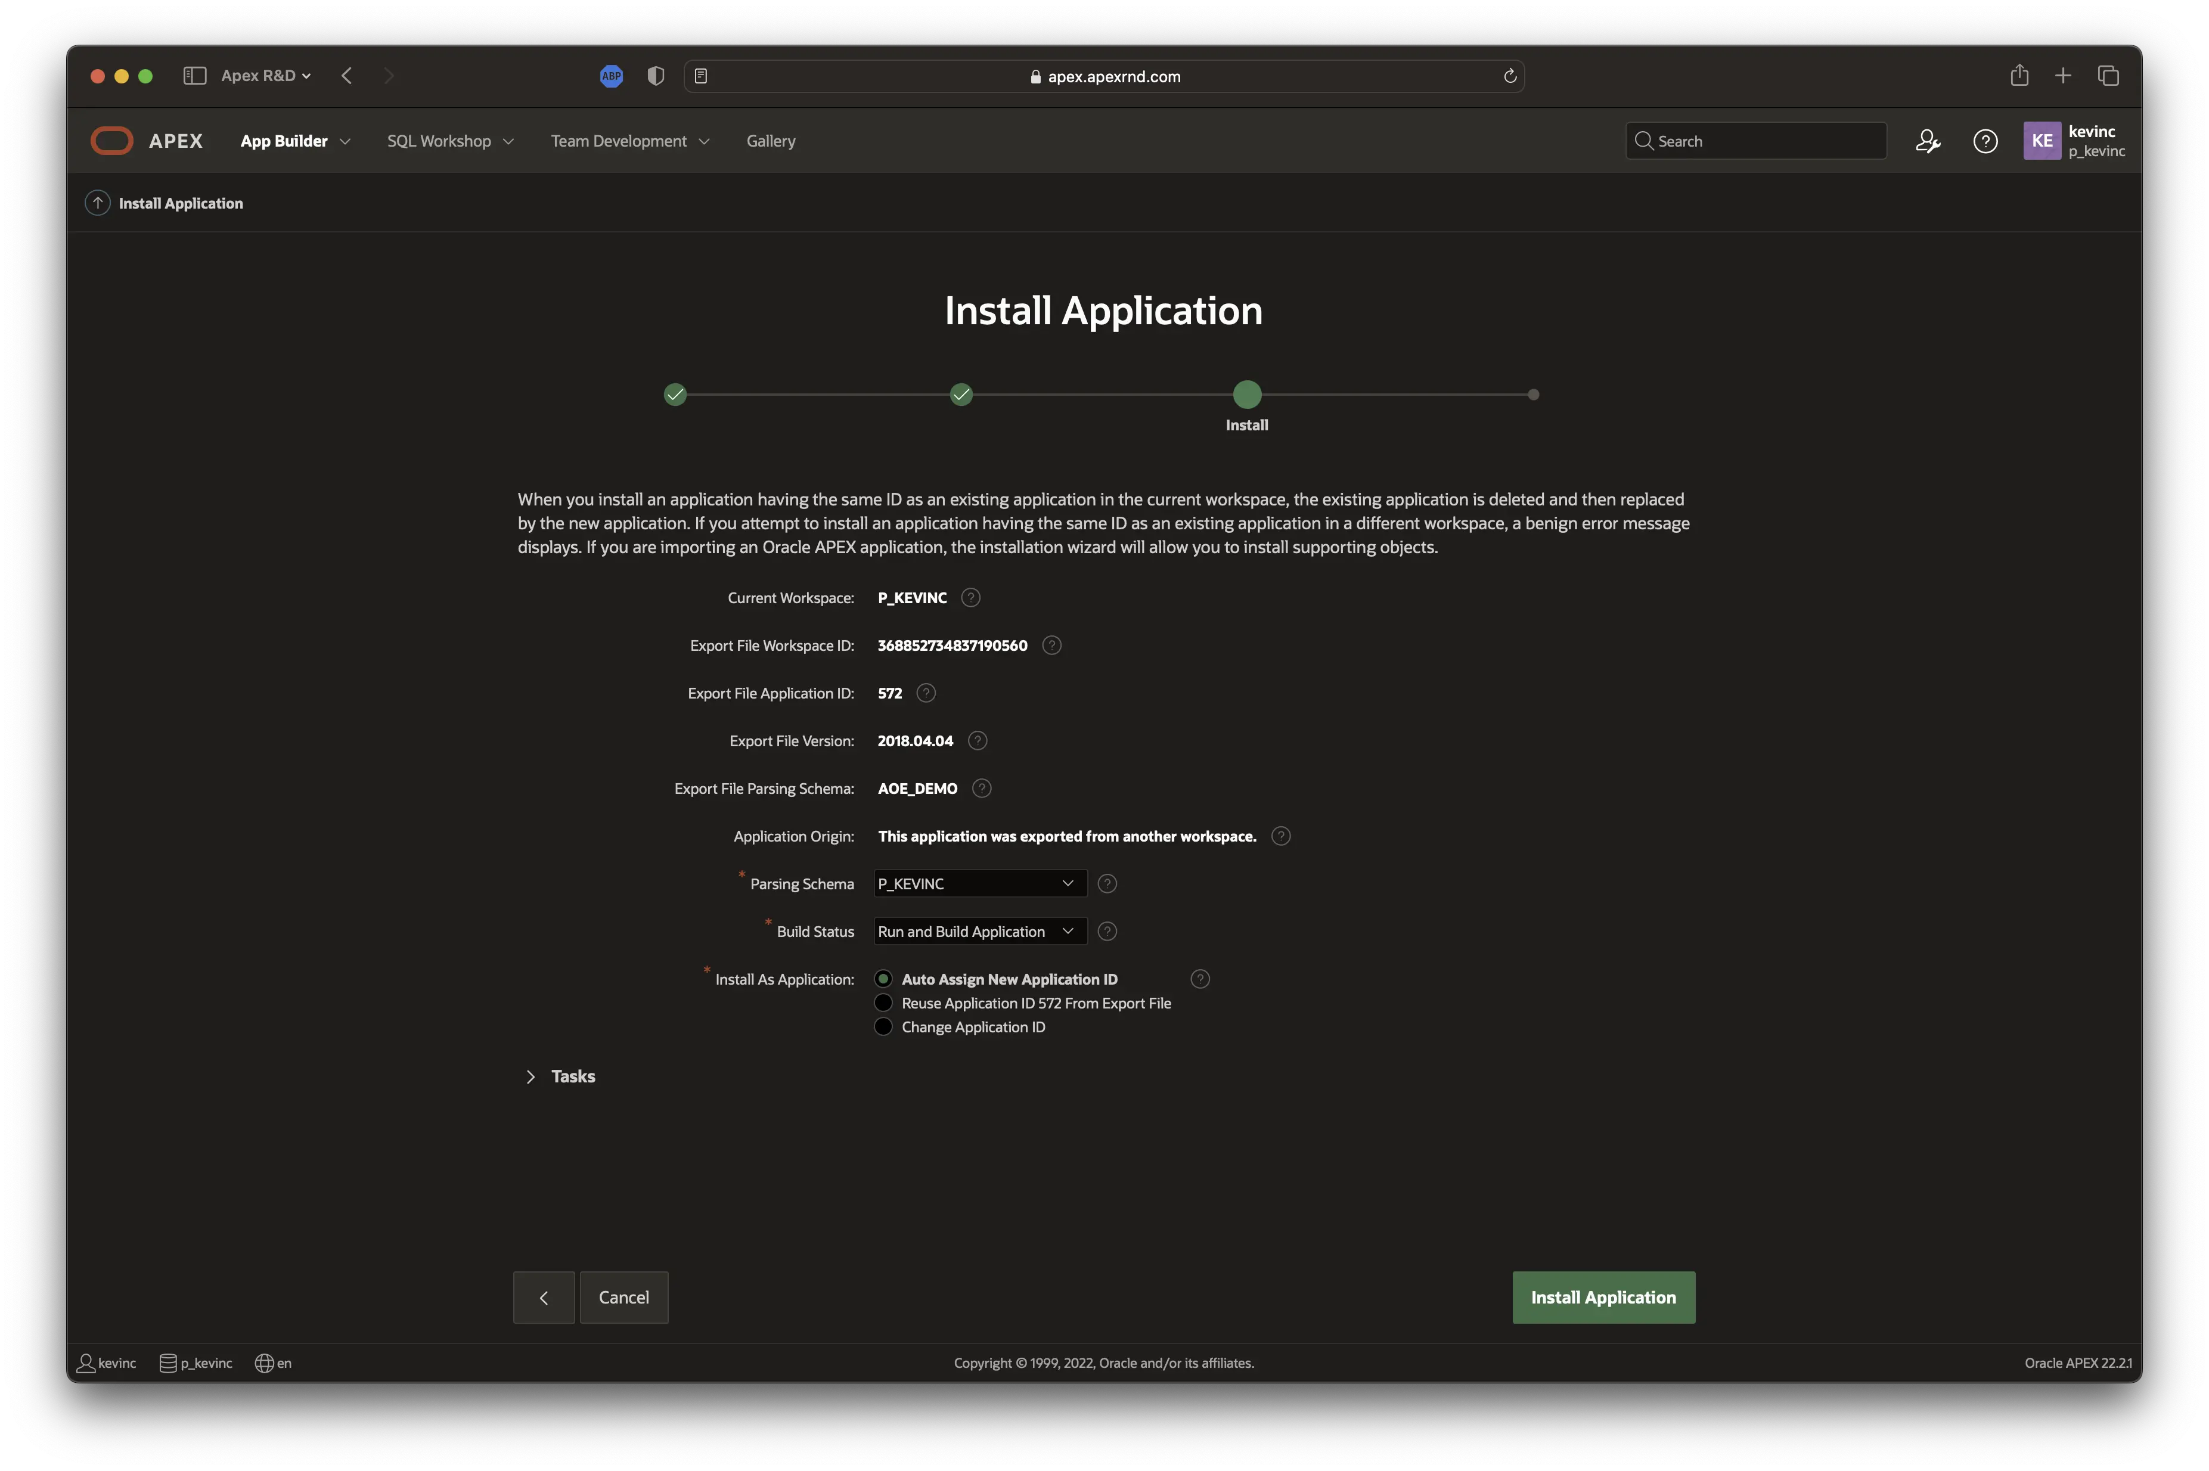Click the AdBlock Plus extension icon
Screen dimensions: 2209x1471
[x=610, y=76]
